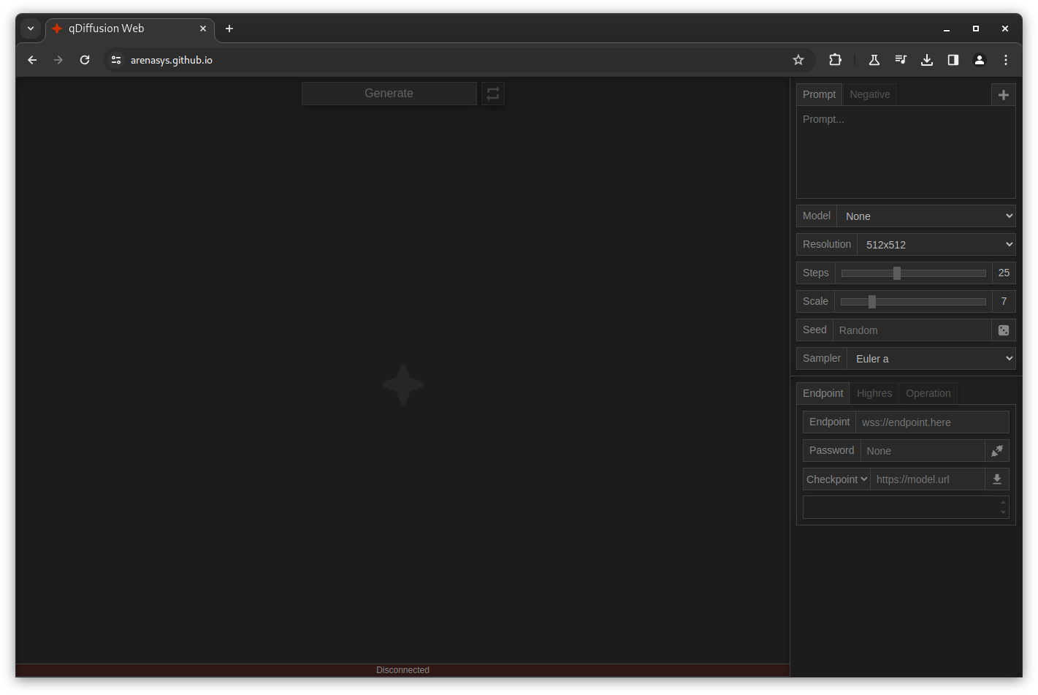This screenshot has height=695, width=1038.
Task: Switch to the Operation tab
Action: pos(928,393)
